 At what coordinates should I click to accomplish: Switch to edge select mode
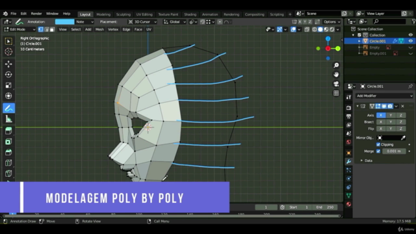tap(47, 29)
